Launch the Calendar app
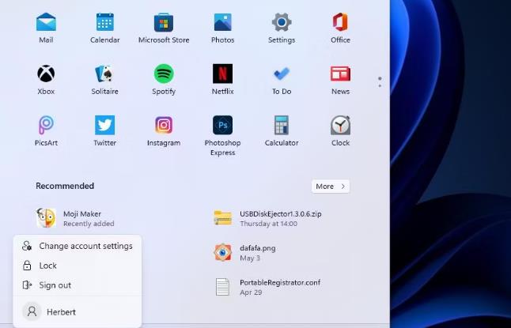The image size is (511, 328). pyautogui.click(x=105, y=28)
